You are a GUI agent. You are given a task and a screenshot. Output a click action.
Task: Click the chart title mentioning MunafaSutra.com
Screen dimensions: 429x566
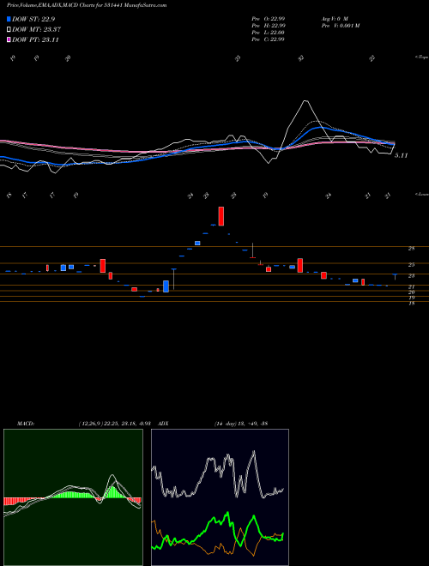coord(87,6)
